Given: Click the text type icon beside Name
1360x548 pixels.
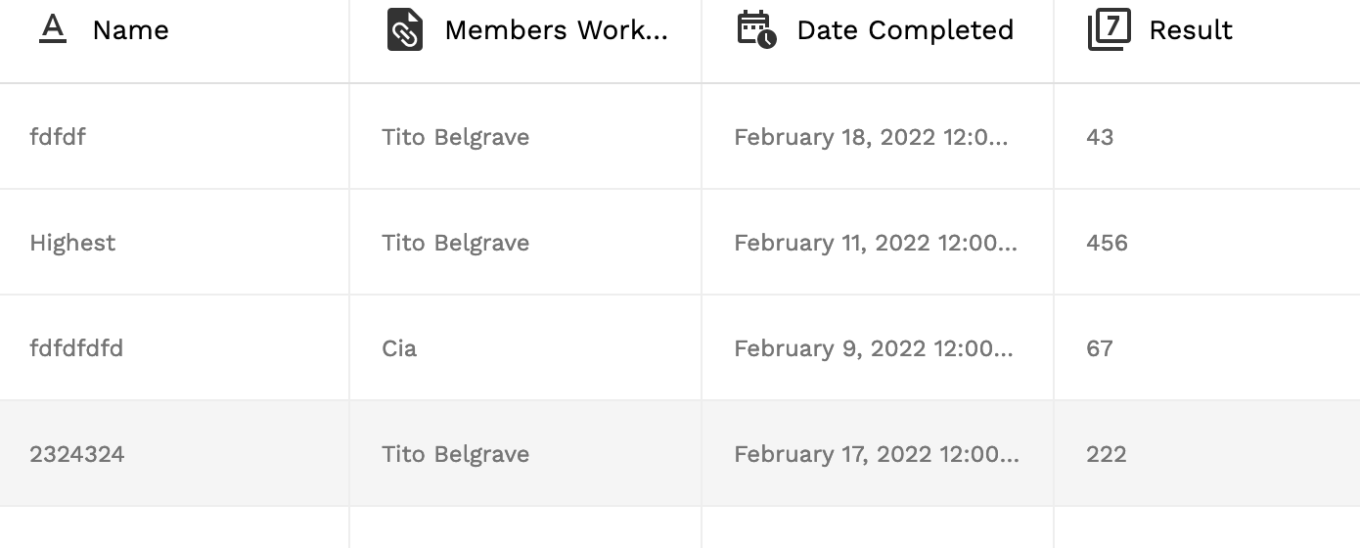Looking at the screenshot, I should (53, 29).
